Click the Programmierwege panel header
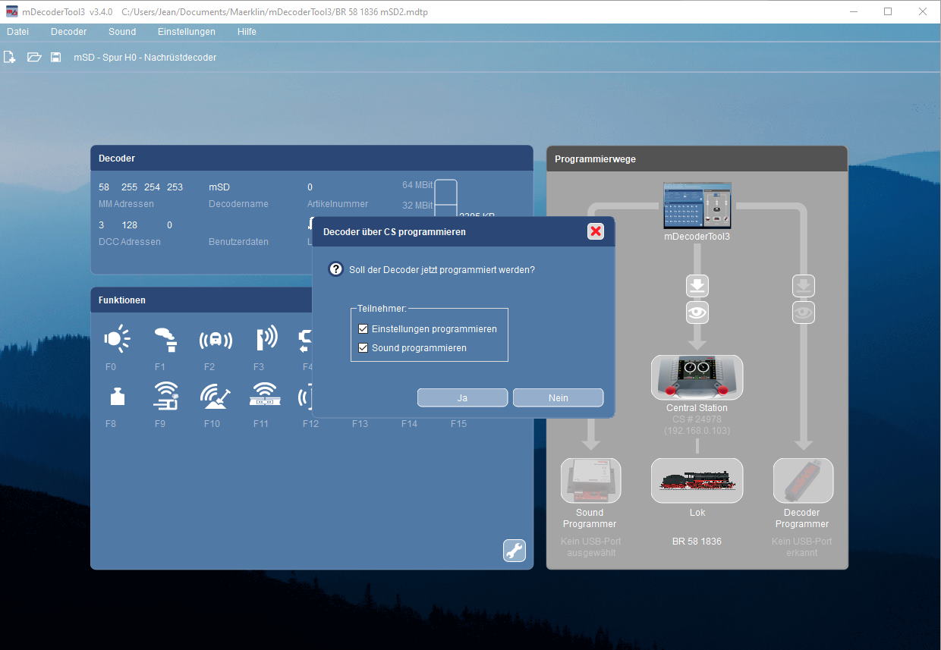Screen dimensions: 941x650 click(x=697, y=159)
